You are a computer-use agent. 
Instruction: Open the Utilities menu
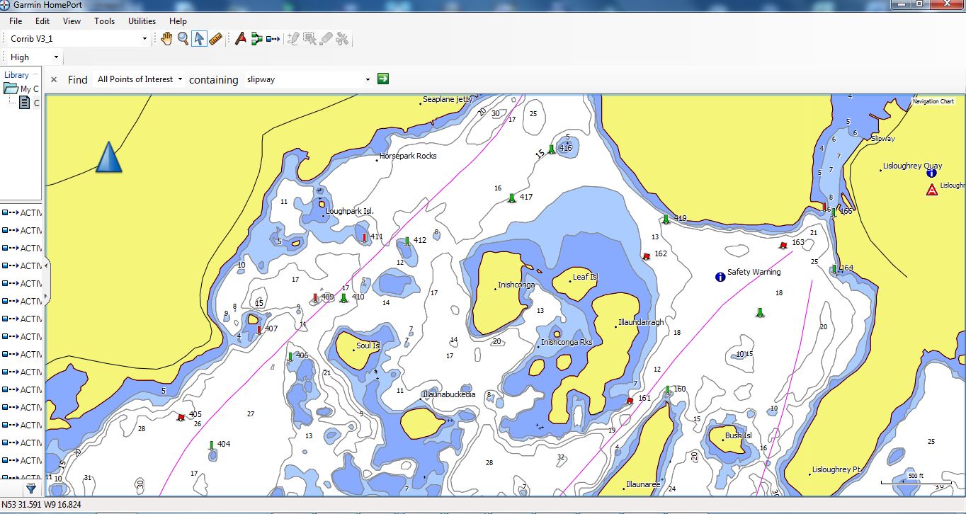142,21
